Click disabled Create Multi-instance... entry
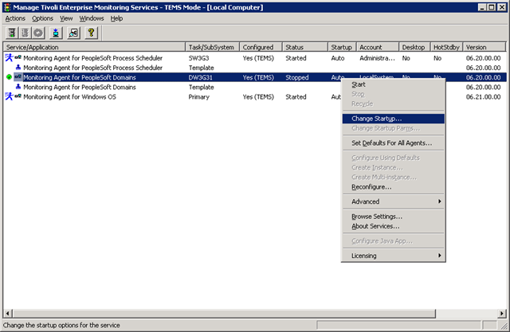 [393, 177]
